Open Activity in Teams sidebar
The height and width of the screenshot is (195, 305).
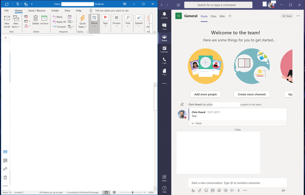coord(164,15)
